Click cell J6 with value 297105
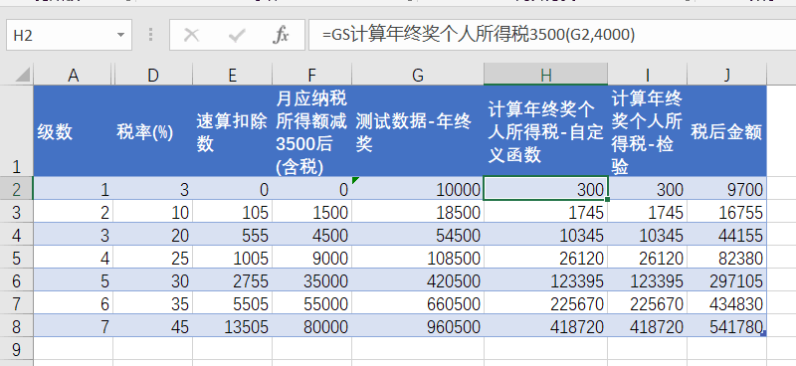Screen dimensions: 796x366 pos(727,280)
